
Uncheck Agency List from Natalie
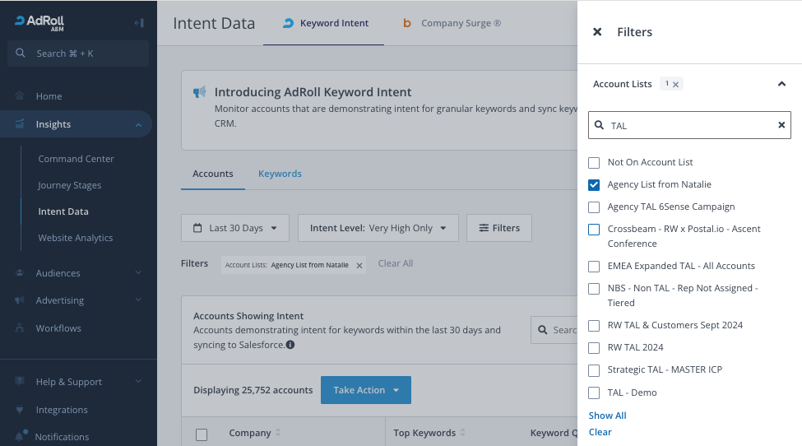click(x=594, y=184)
